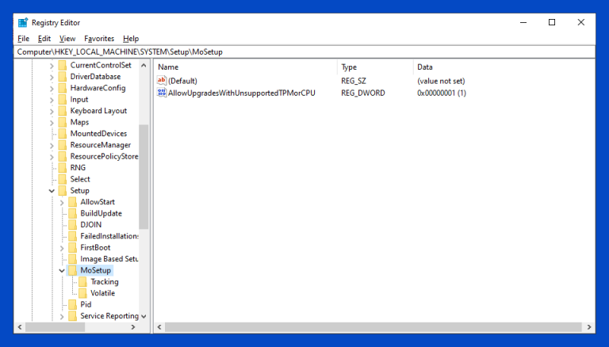Click the REG_SZ type cell

(354, 81)
